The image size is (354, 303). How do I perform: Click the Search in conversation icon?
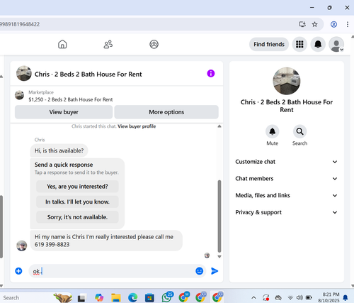tap(299, 131)
